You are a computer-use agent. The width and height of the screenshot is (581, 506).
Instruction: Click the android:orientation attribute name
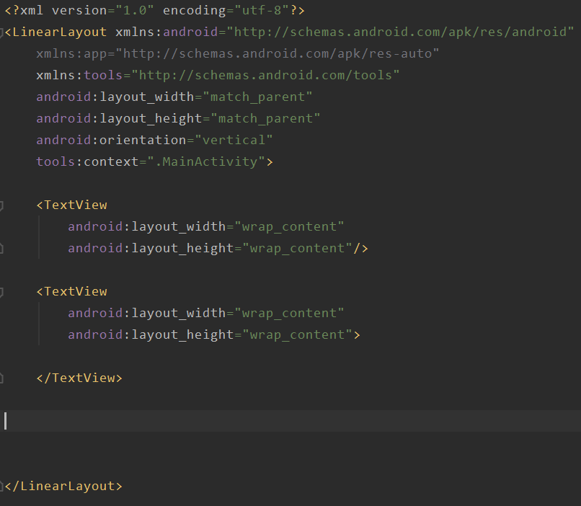[x=111, y=140]
